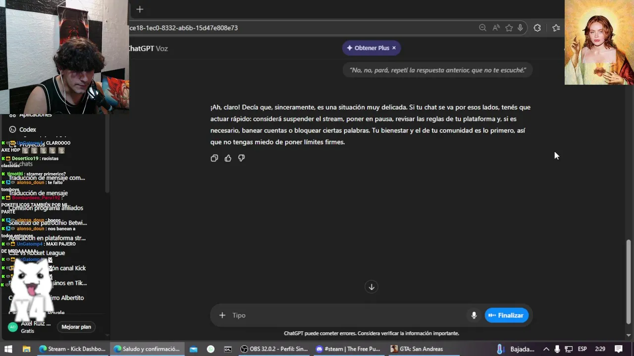The image size is (634, 356).
Task: Change input language ESP
Action: tap(582, 349)
